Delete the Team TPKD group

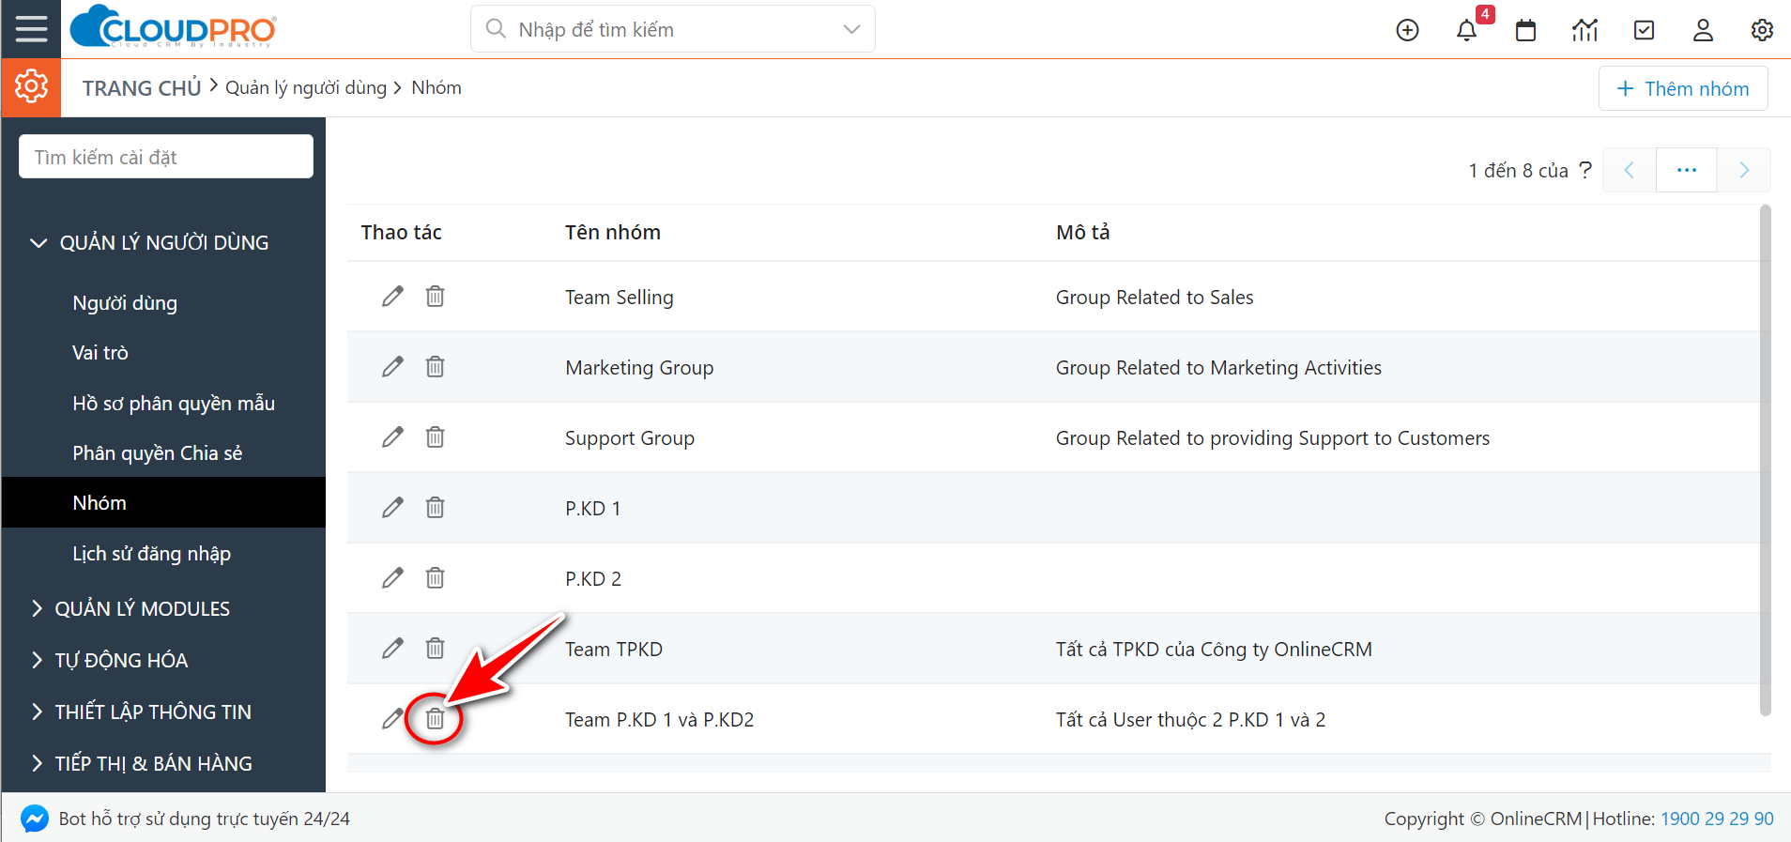pyautogui.click(x=435, y=649)
